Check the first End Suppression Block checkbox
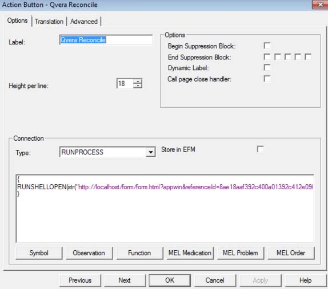 tap(267, 57)
